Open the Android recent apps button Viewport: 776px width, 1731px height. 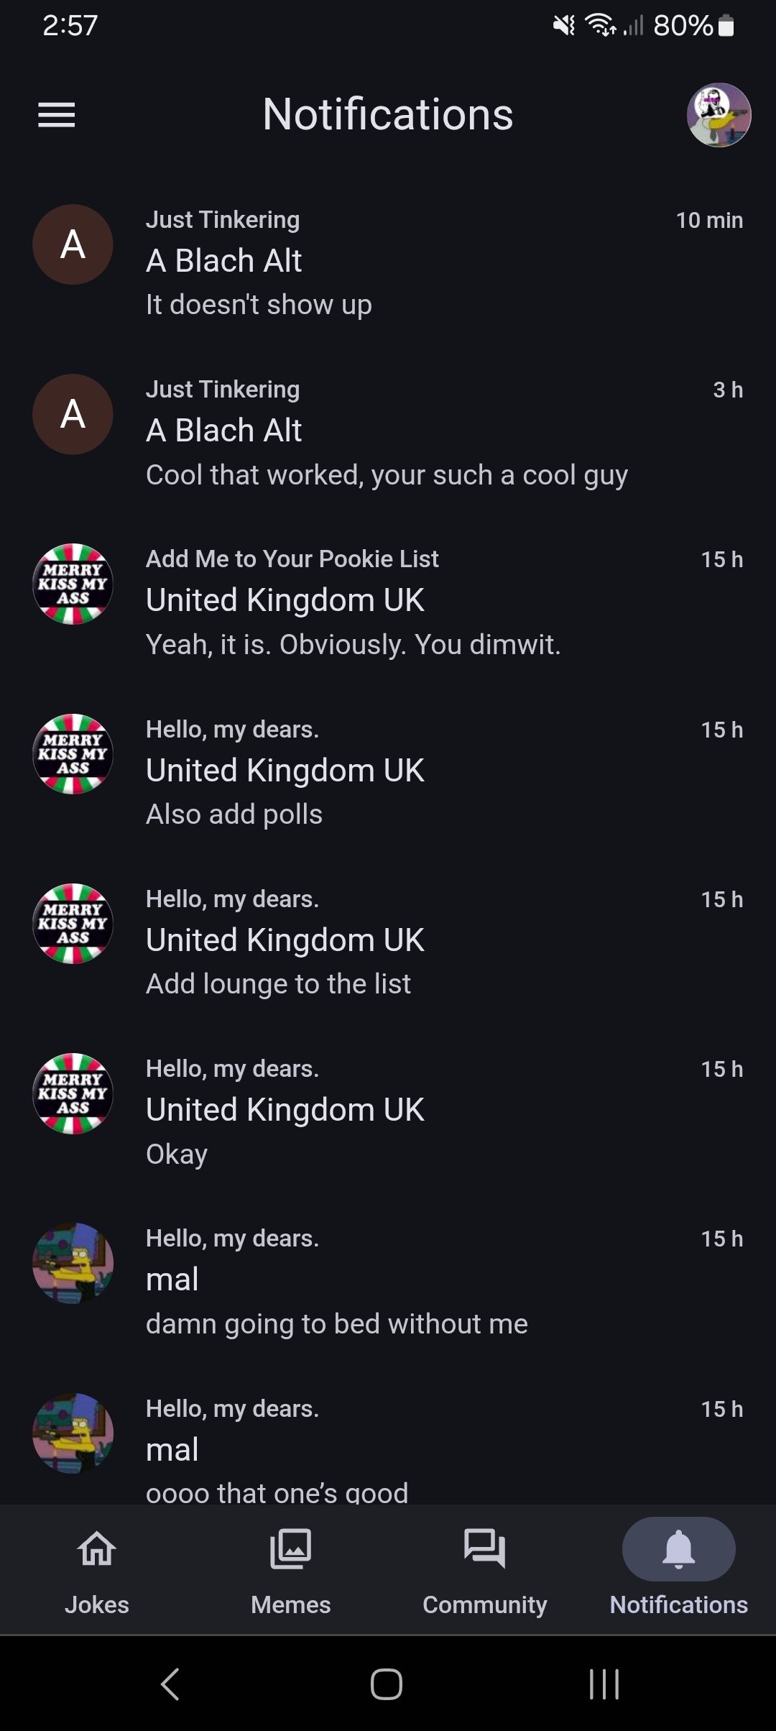[x=604, y=1684]
